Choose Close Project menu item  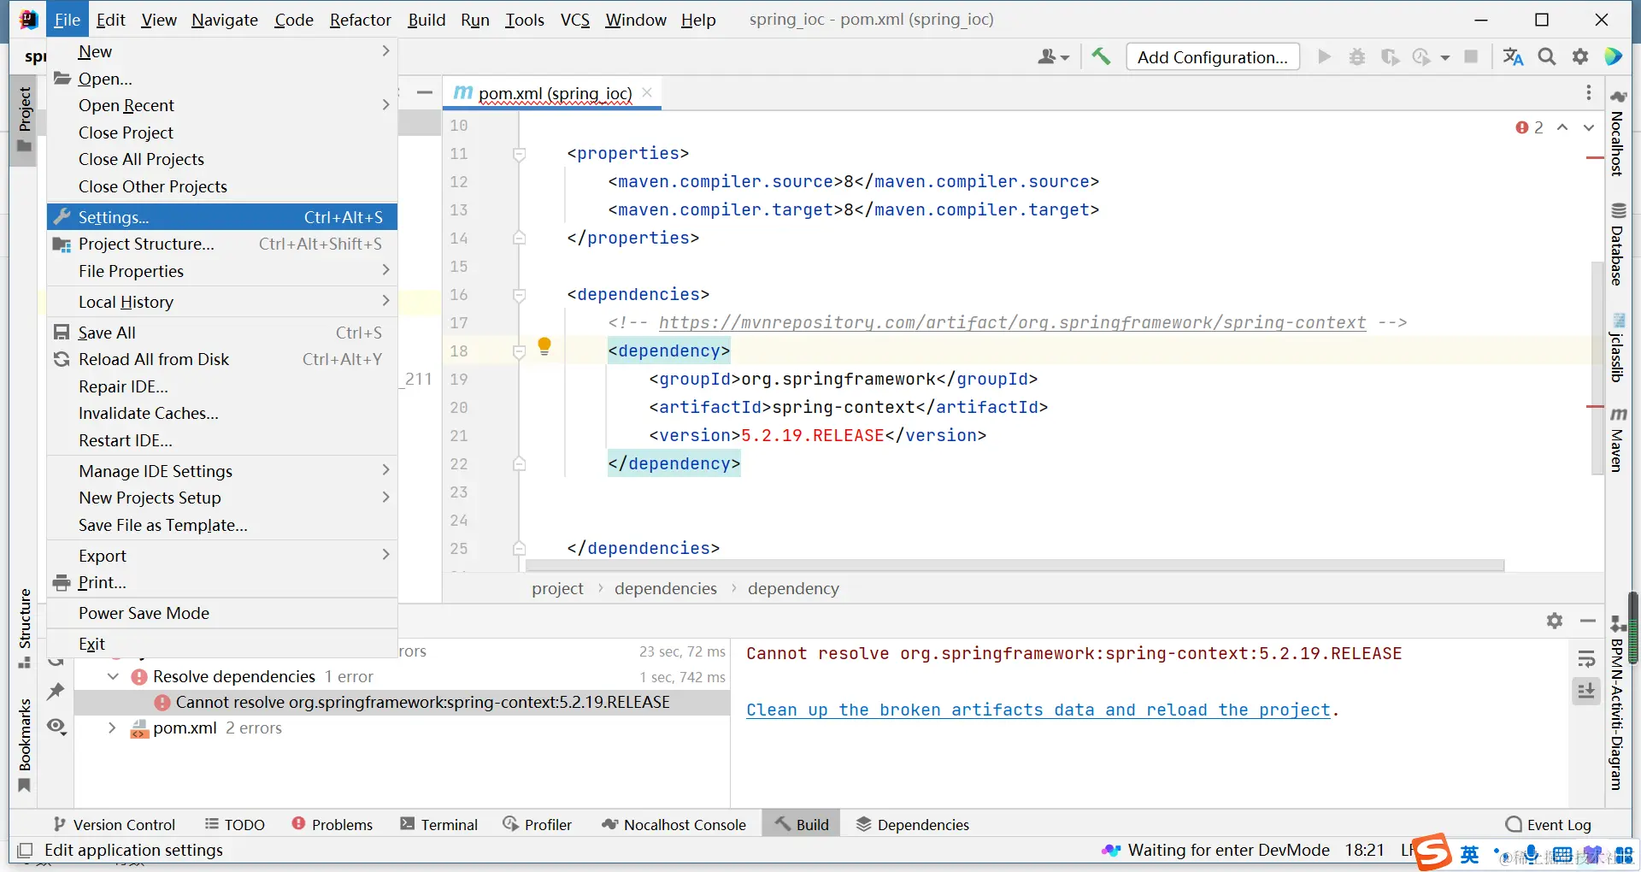pyautogui.click(x=222, y=133)
